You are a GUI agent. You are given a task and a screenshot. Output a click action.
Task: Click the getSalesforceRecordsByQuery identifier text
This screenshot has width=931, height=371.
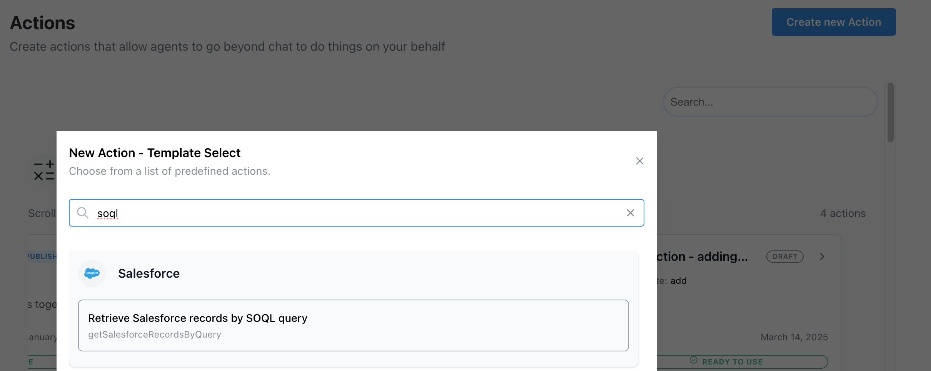(155, 335)
